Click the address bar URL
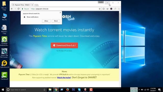This screenshot has width=163, height=92. [40, 9]
